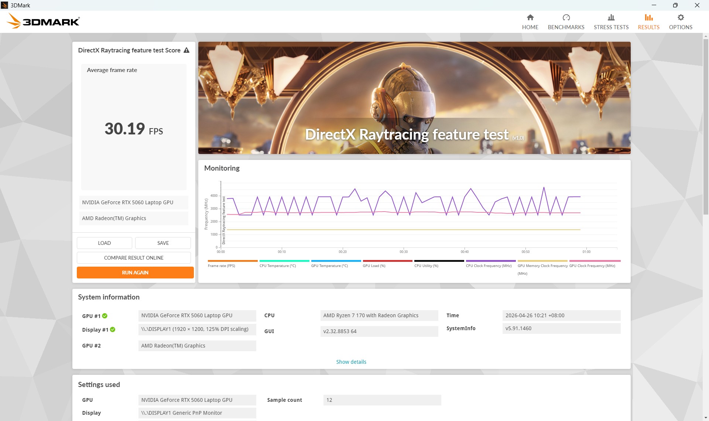This screenshot has width=709, height=421.
Task: Open the Stress Tests chart icon
Action: tap(611, 17)
